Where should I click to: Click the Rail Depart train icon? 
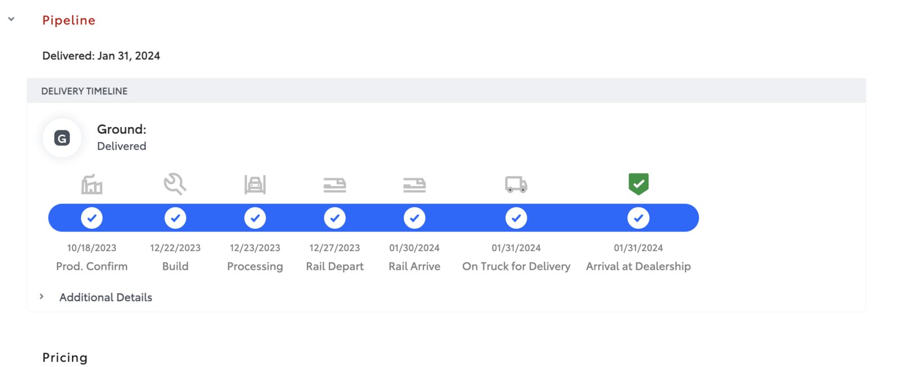[335, 184]
